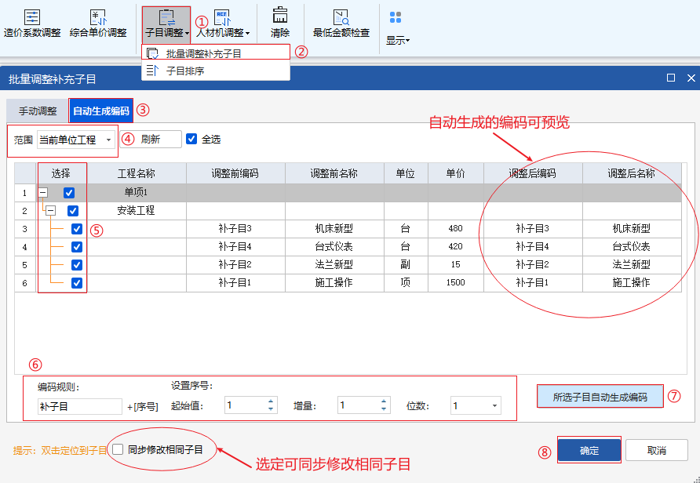Select 子目排序 menu entry

tap(216, 71)
